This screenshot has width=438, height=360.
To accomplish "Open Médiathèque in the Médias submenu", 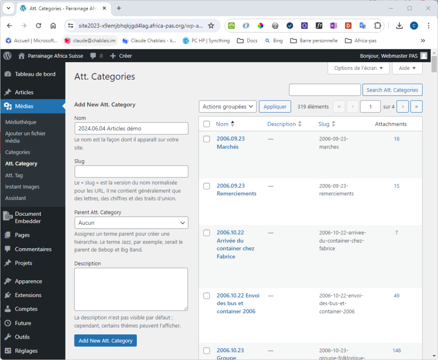I will pos(21,122).
